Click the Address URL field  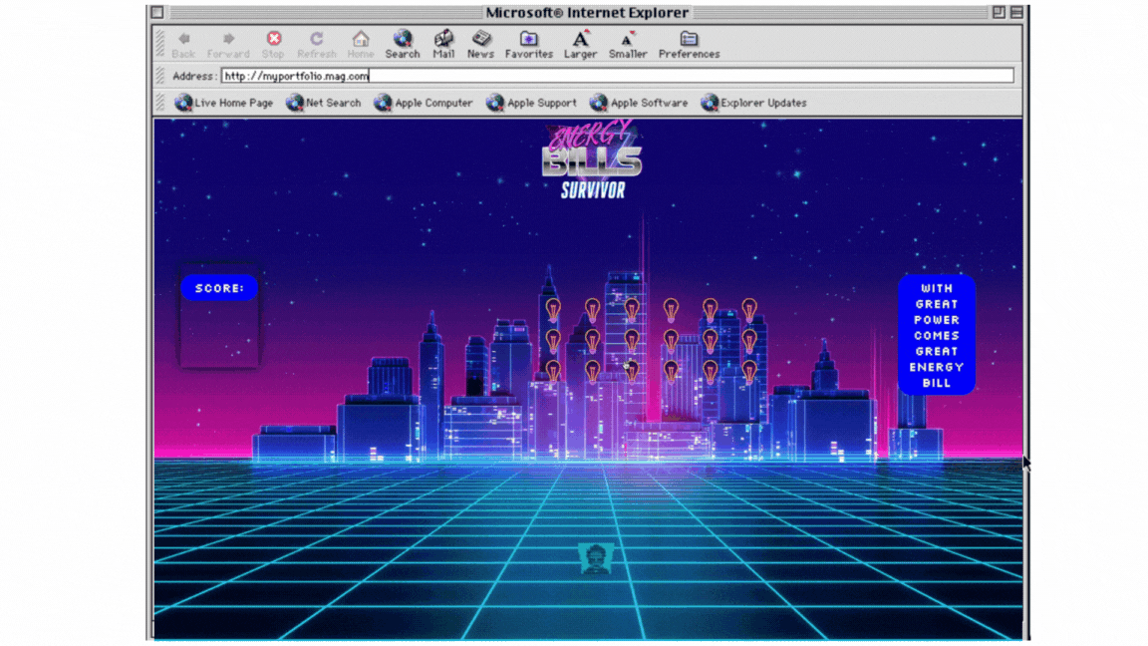coord(617,76)
